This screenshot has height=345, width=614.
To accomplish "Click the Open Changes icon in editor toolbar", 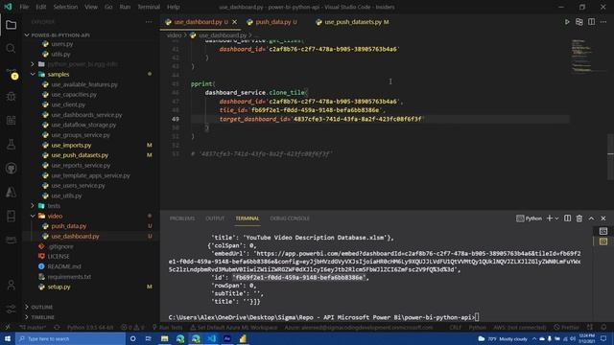I will coord(579,22).
